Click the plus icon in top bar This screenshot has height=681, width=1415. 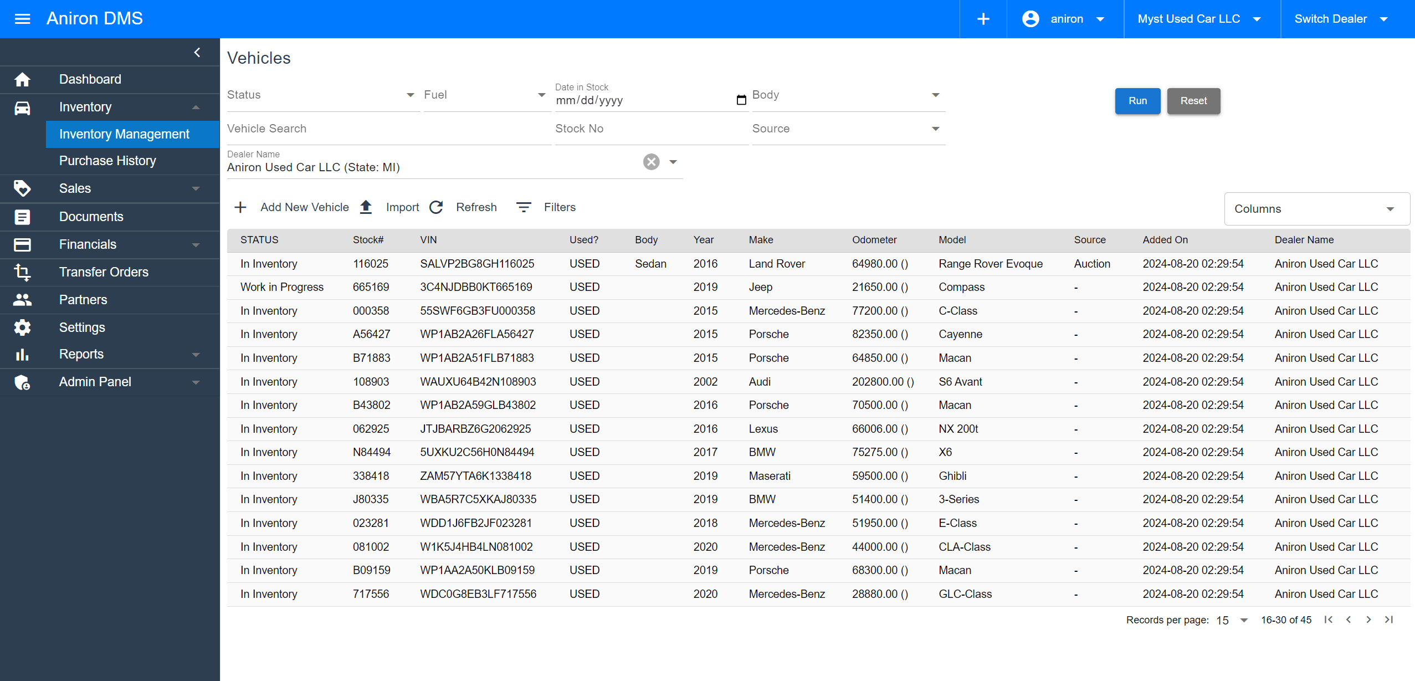pyautogui.click(x=983, y=19)
